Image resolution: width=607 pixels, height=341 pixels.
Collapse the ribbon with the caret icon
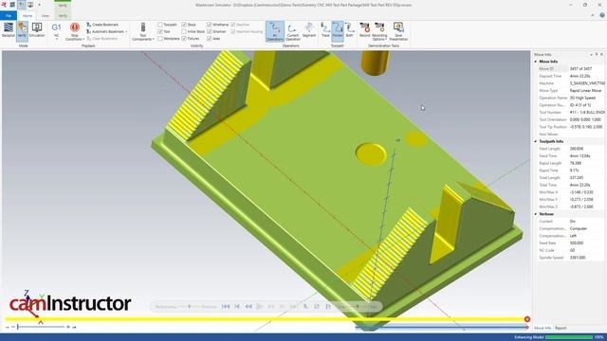pyautogui.click(x=593, y=15)
